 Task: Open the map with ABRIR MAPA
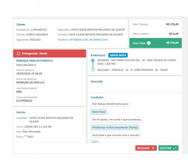coord(118,55)
